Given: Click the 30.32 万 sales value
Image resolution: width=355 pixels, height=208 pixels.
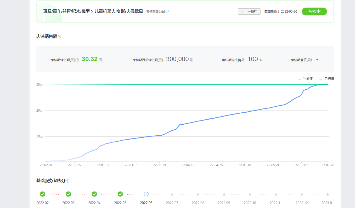Looking at the screenshot, I should 92,59.
